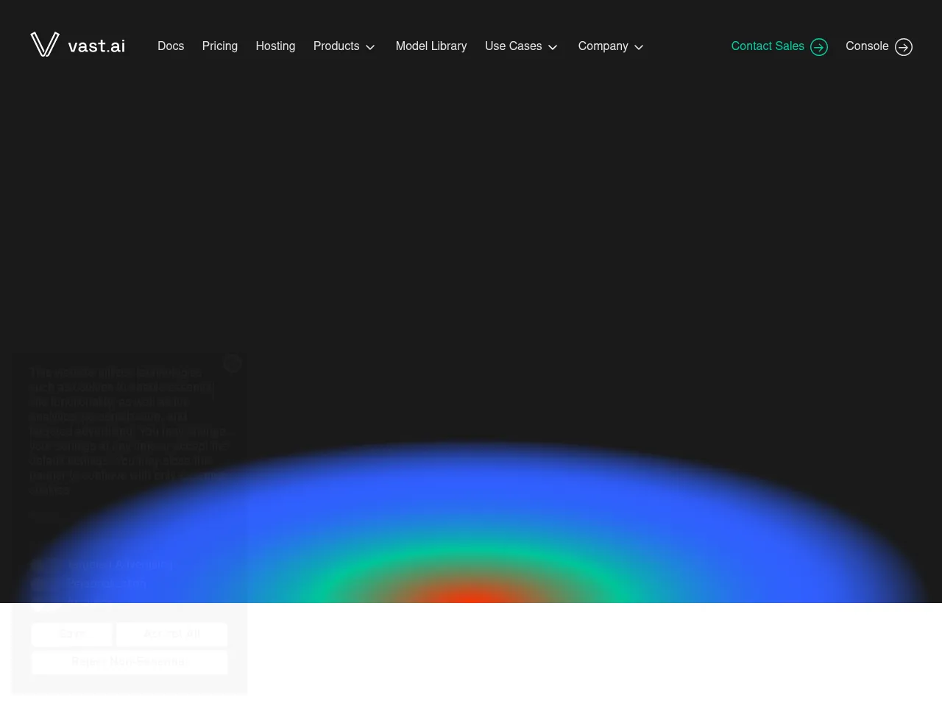
Task: Click the vast.ai V logo icon
Action: click(44, 45)
